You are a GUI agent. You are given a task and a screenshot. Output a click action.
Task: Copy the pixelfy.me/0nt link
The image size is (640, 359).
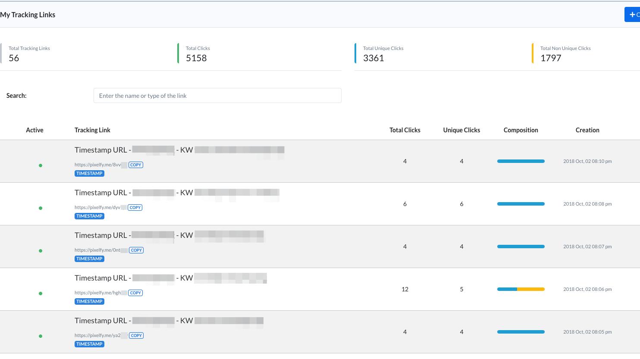(x=136, y=250)
